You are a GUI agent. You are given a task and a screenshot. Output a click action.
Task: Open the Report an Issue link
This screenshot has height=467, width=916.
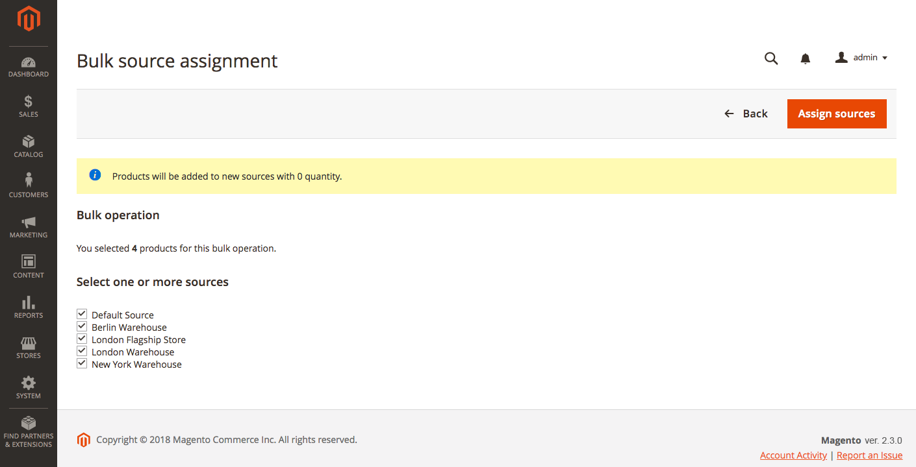[x=869, y=455]
